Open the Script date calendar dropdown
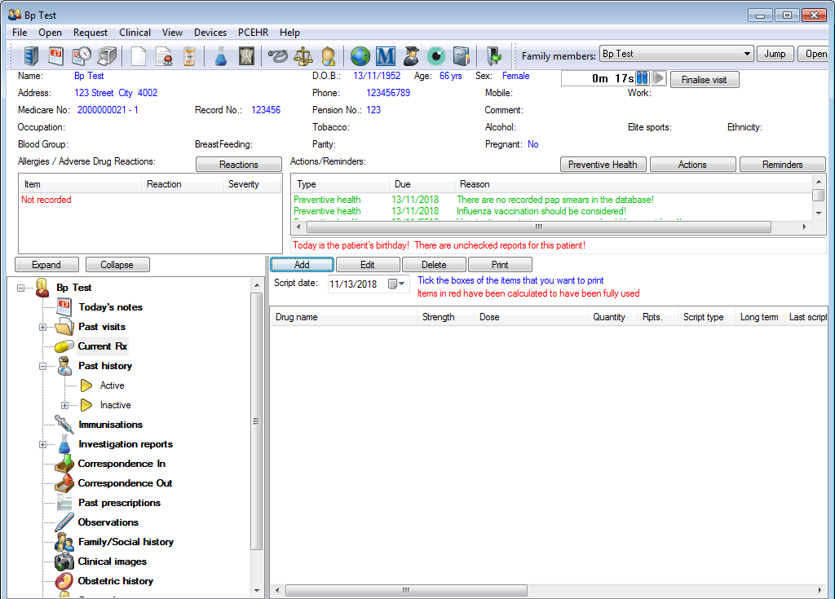 tap(397, 284)
